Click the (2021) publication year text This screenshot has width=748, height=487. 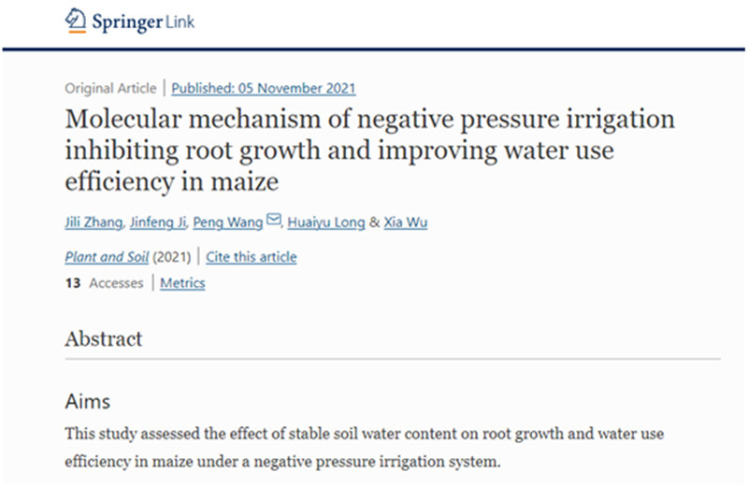(172, 257)
